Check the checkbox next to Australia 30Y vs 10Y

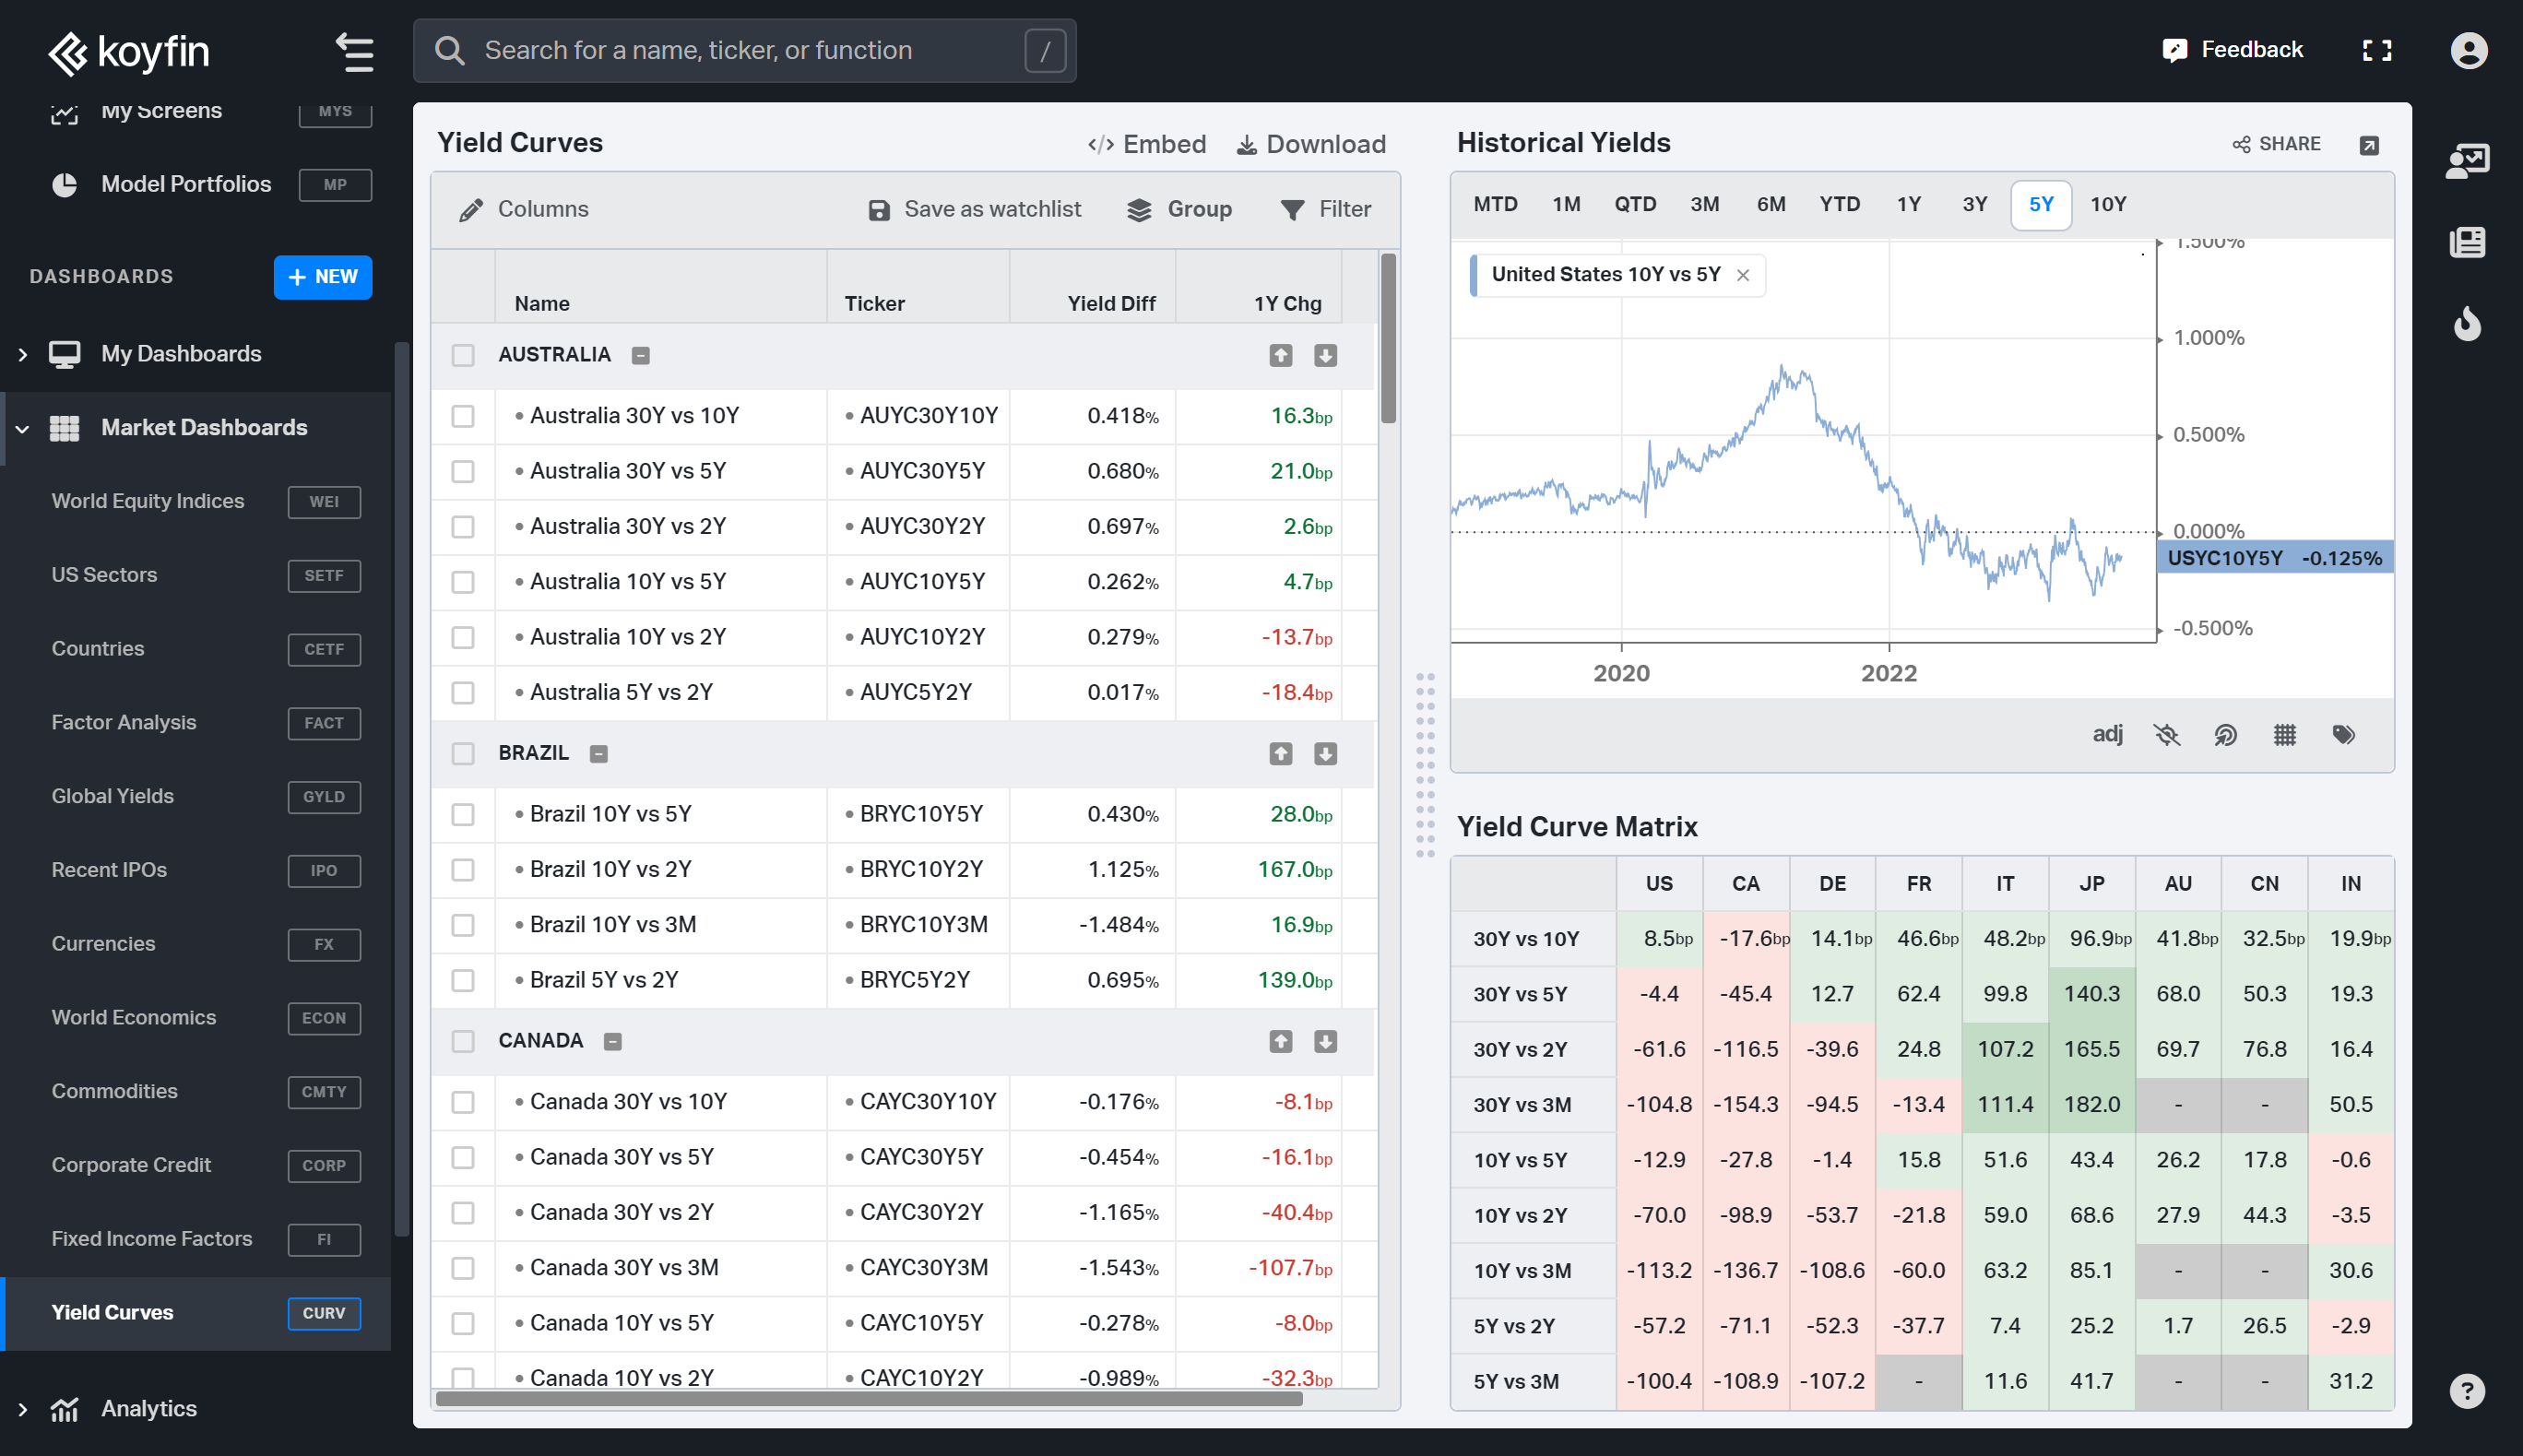[463, 416]
